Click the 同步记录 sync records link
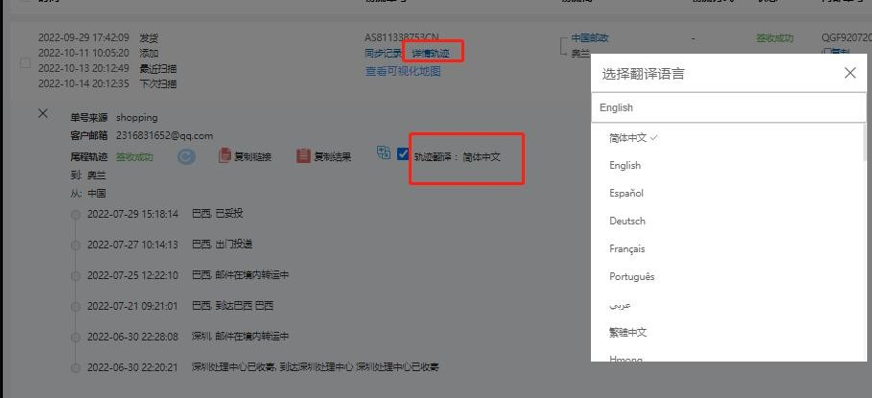 tap(383, 54)
